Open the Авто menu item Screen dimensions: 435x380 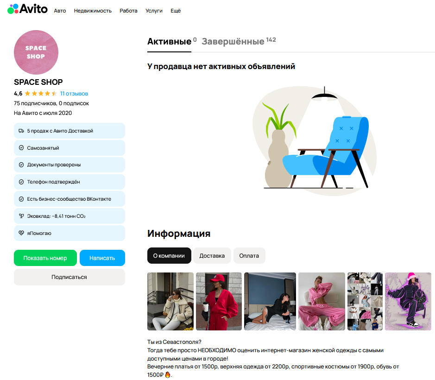[x=60, y=11]
